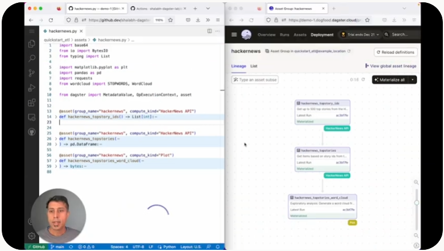Open the Deployment page in Dagster
The image size is (444, 251).
click(322, 35)
